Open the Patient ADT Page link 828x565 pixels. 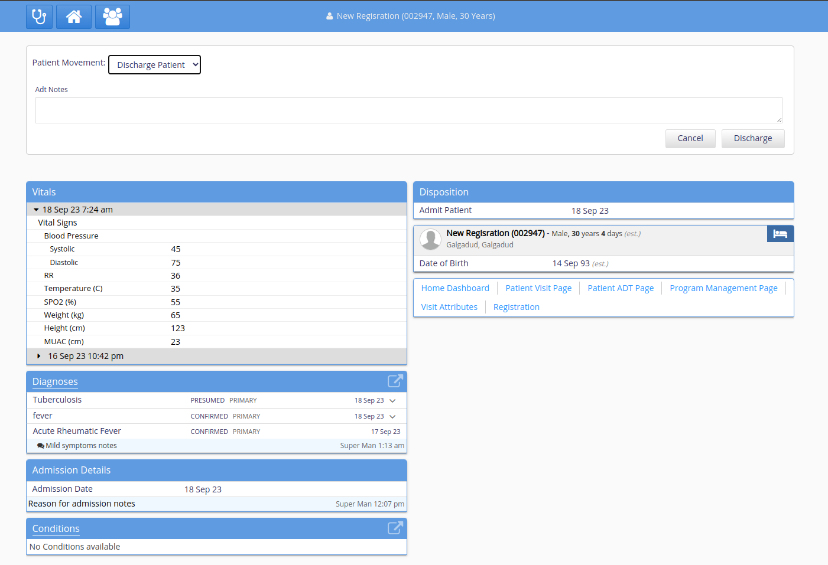pos(621,288)
